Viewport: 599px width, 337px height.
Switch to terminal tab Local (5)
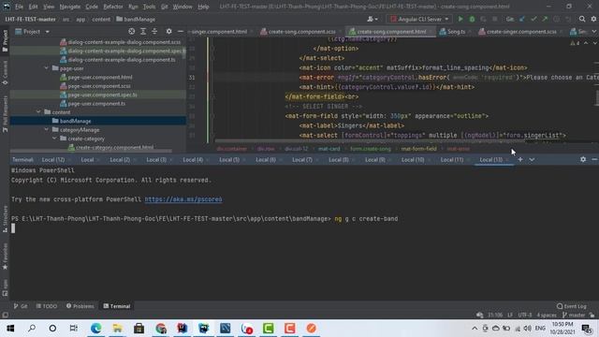[x=229, y=159]
